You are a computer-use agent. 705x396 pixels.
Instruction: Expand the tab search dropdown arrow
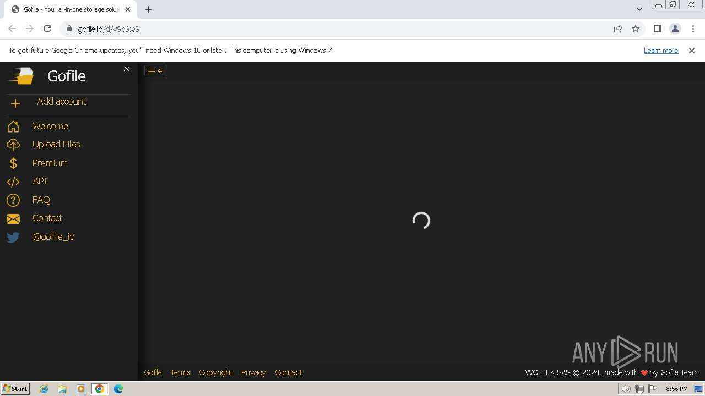pyautogui.click(x=639, y=9)
